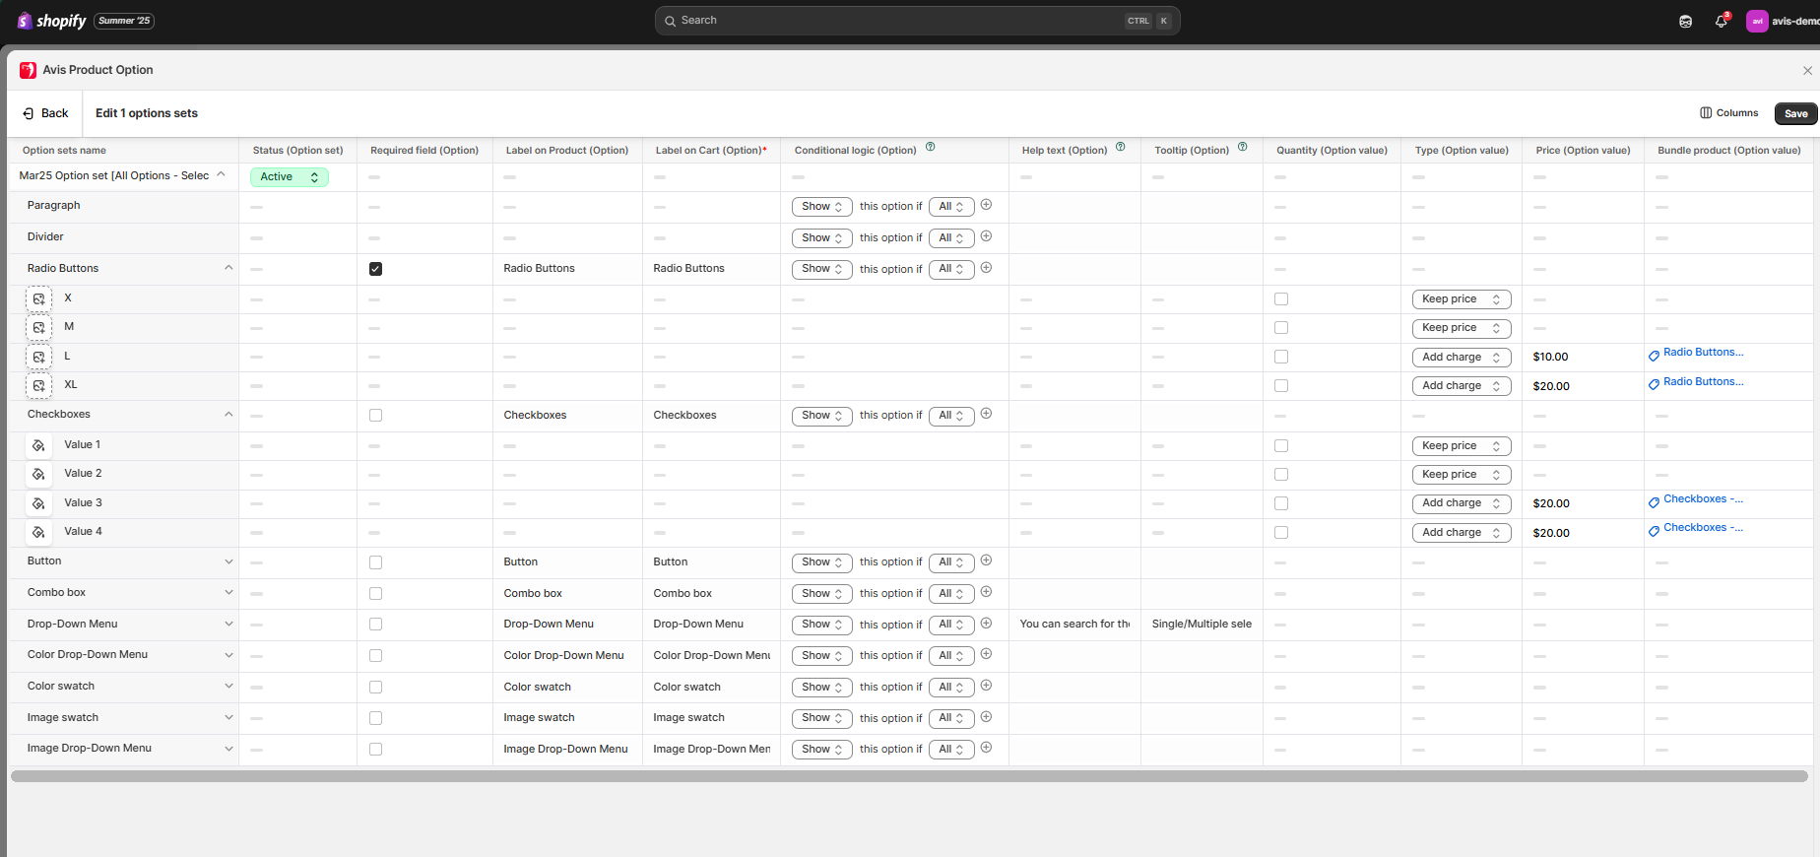This screenshot has height=857, width=1820.
Task: Tick quantity checkbox for value XL
Action: pyautogui.click(x=1280, y=386)
